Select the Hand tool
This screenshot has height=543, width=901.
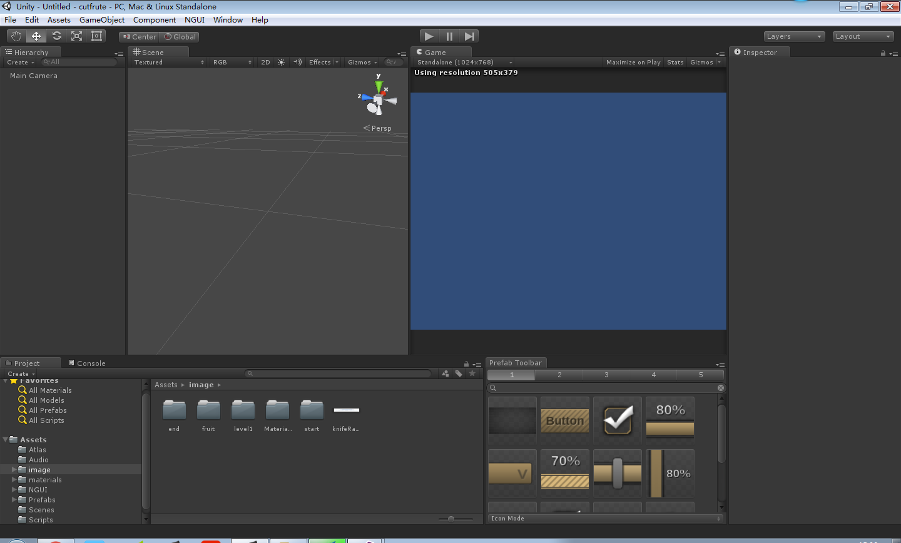[x=16, y=36]
